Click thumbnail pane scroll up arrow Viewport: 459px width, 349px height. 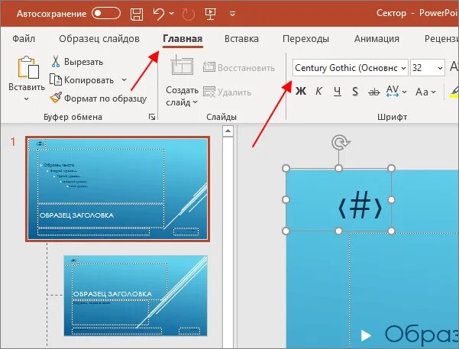coord(228,131)
